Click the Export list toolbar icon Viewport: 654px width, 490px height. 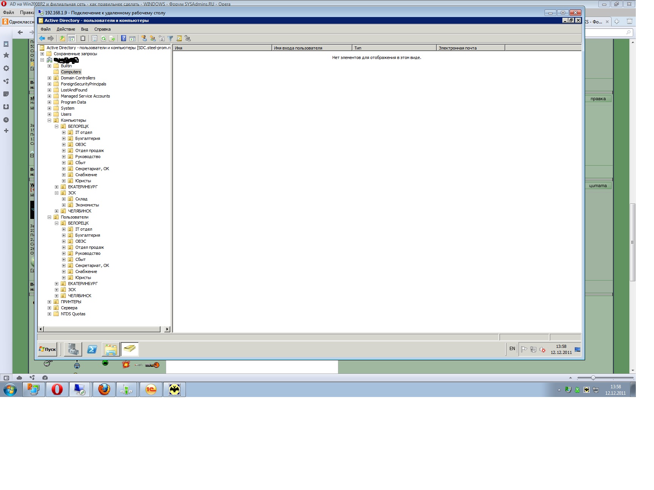point(112,38)
